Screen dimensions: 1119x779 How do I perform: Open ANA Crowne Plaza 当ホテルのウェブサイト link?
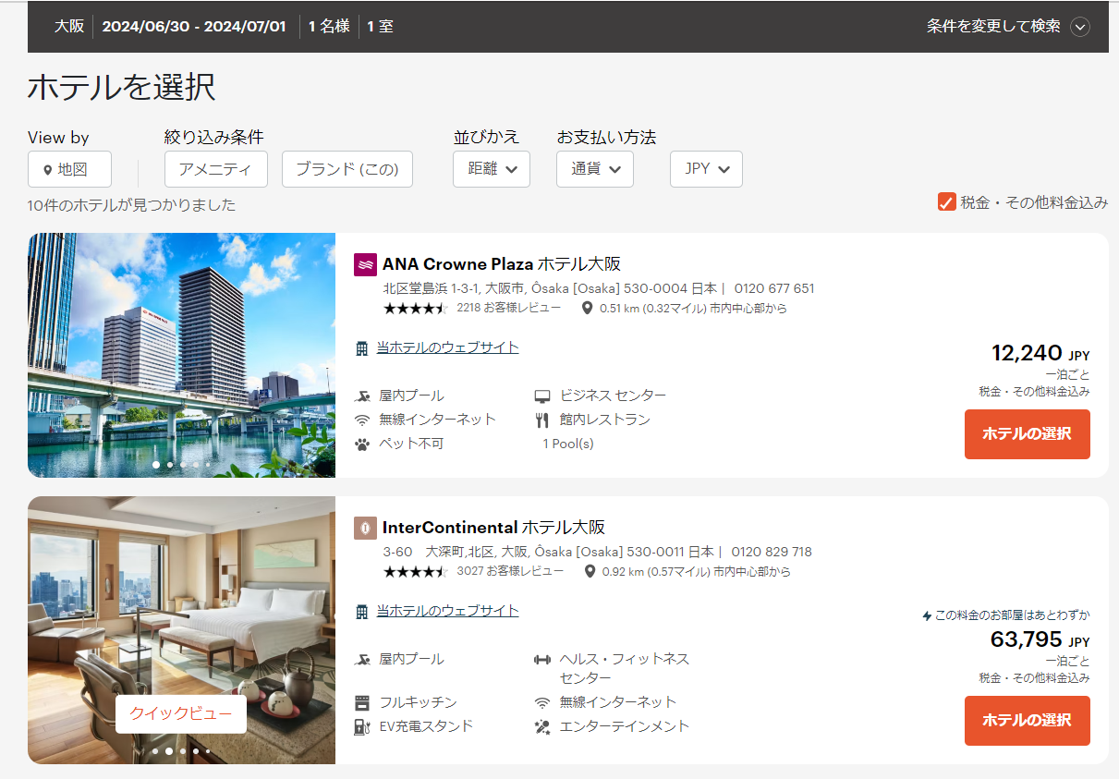[x=447, y=347]
